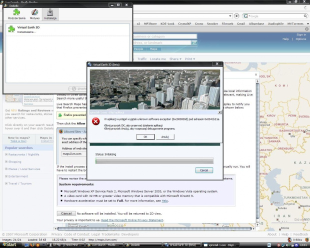This screenshot has height=248, width=310.
Task: Select the Traffic option
Action: pyautogui.click(x=142, y=59)
